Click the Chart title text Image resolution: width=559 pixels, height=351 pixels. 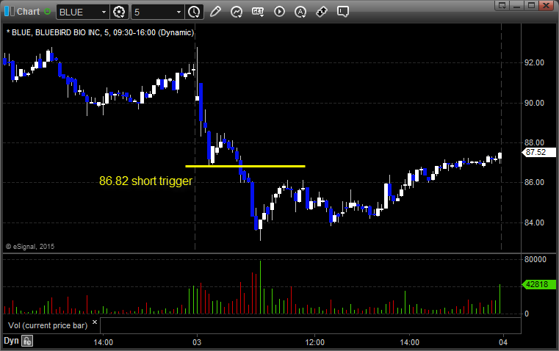(x=29, y=12)
